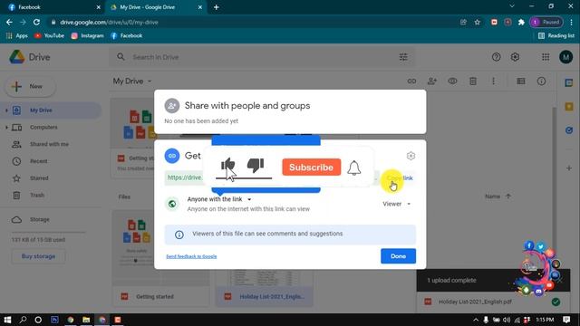Open the Instagram bookmark

87,35
